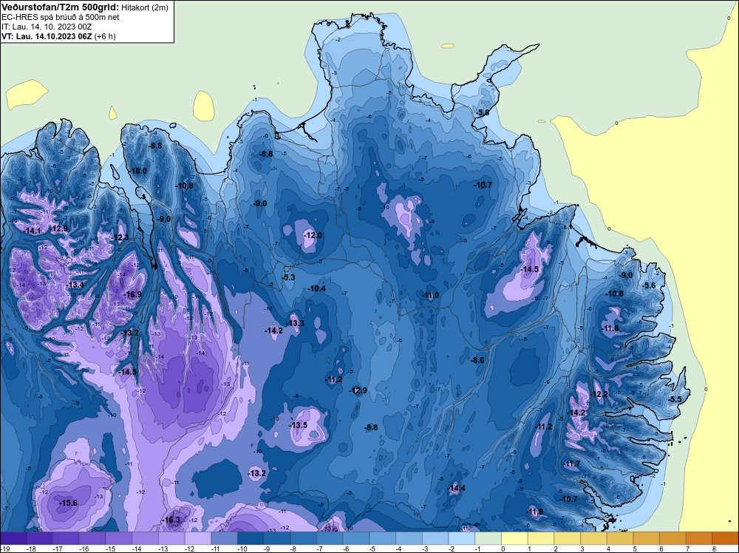
Task: Select the -5.5 temperature label
Action: tap(675, 399)
